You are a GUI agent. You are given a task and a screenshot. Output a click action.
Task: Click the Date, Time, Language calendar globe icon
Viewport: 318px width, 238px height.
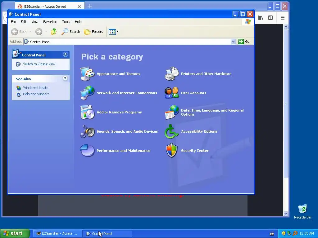point(172,112)
